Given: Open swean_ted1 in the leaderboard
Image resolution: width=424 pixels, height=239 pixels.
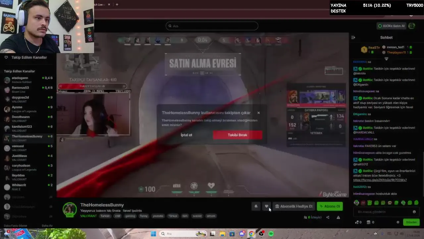Looking at the screenshot, I should click(397, 47).
